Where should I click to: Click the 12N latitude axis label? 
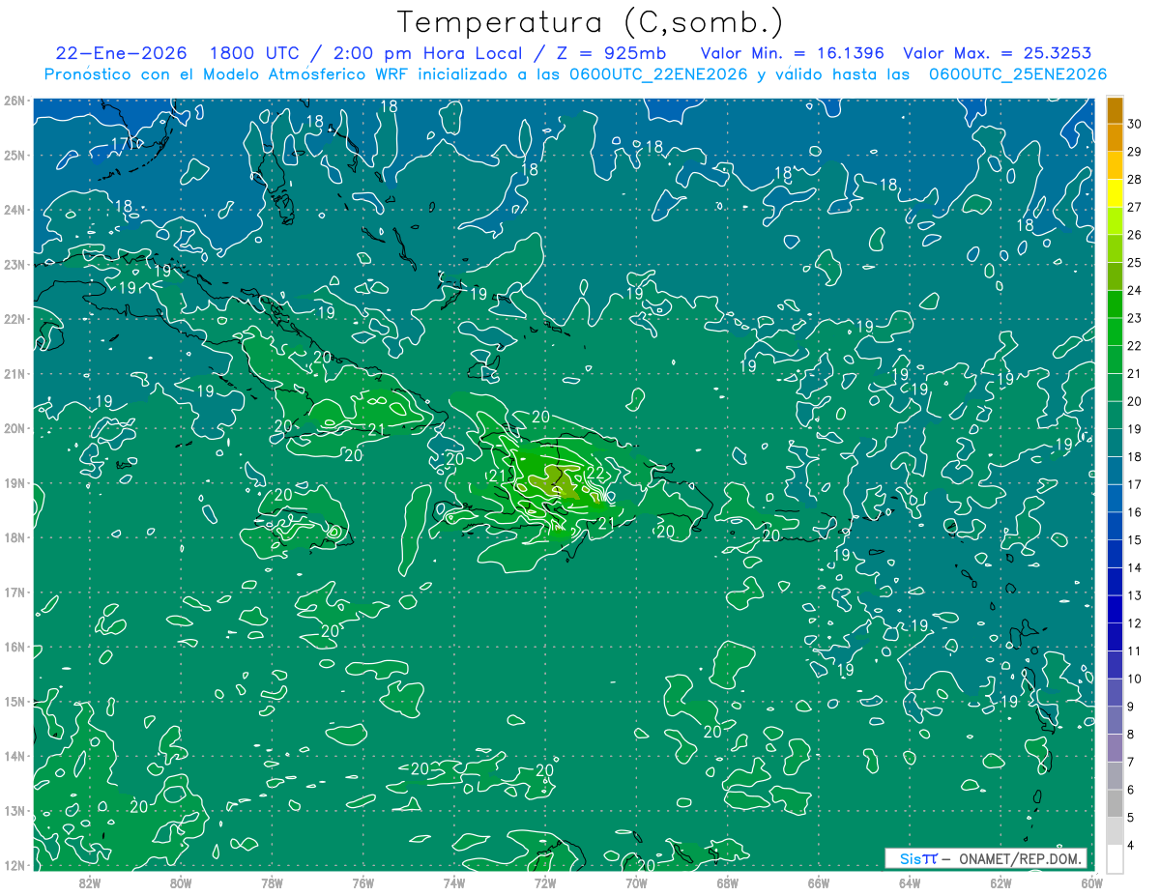(14, 865)
